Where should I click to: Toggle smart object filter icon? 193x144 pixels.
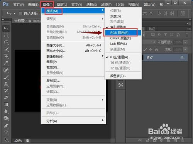tap(178, 35)
